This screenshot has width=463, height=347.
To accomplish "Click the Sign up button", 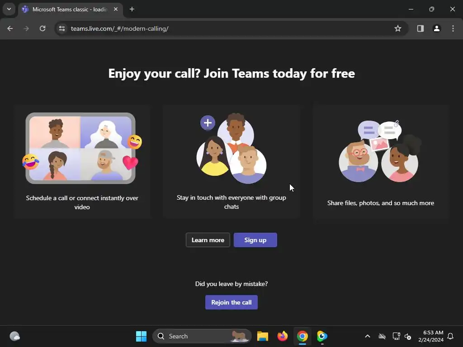I will point(255,240).
